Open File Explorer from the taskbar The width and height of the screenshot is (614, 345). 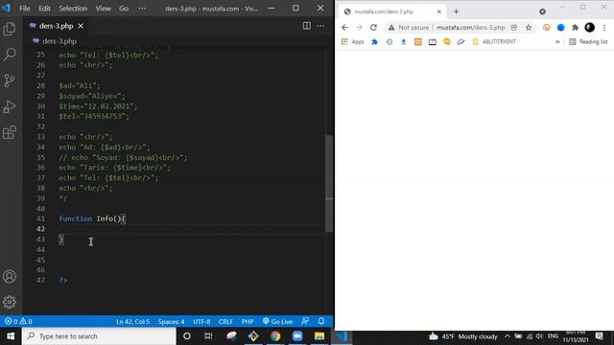click(319, 336)
